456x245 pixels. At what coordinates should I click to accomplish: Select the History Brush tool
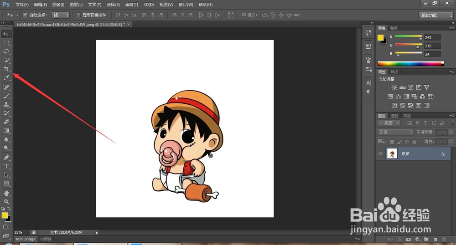click(x=6, y=113)
